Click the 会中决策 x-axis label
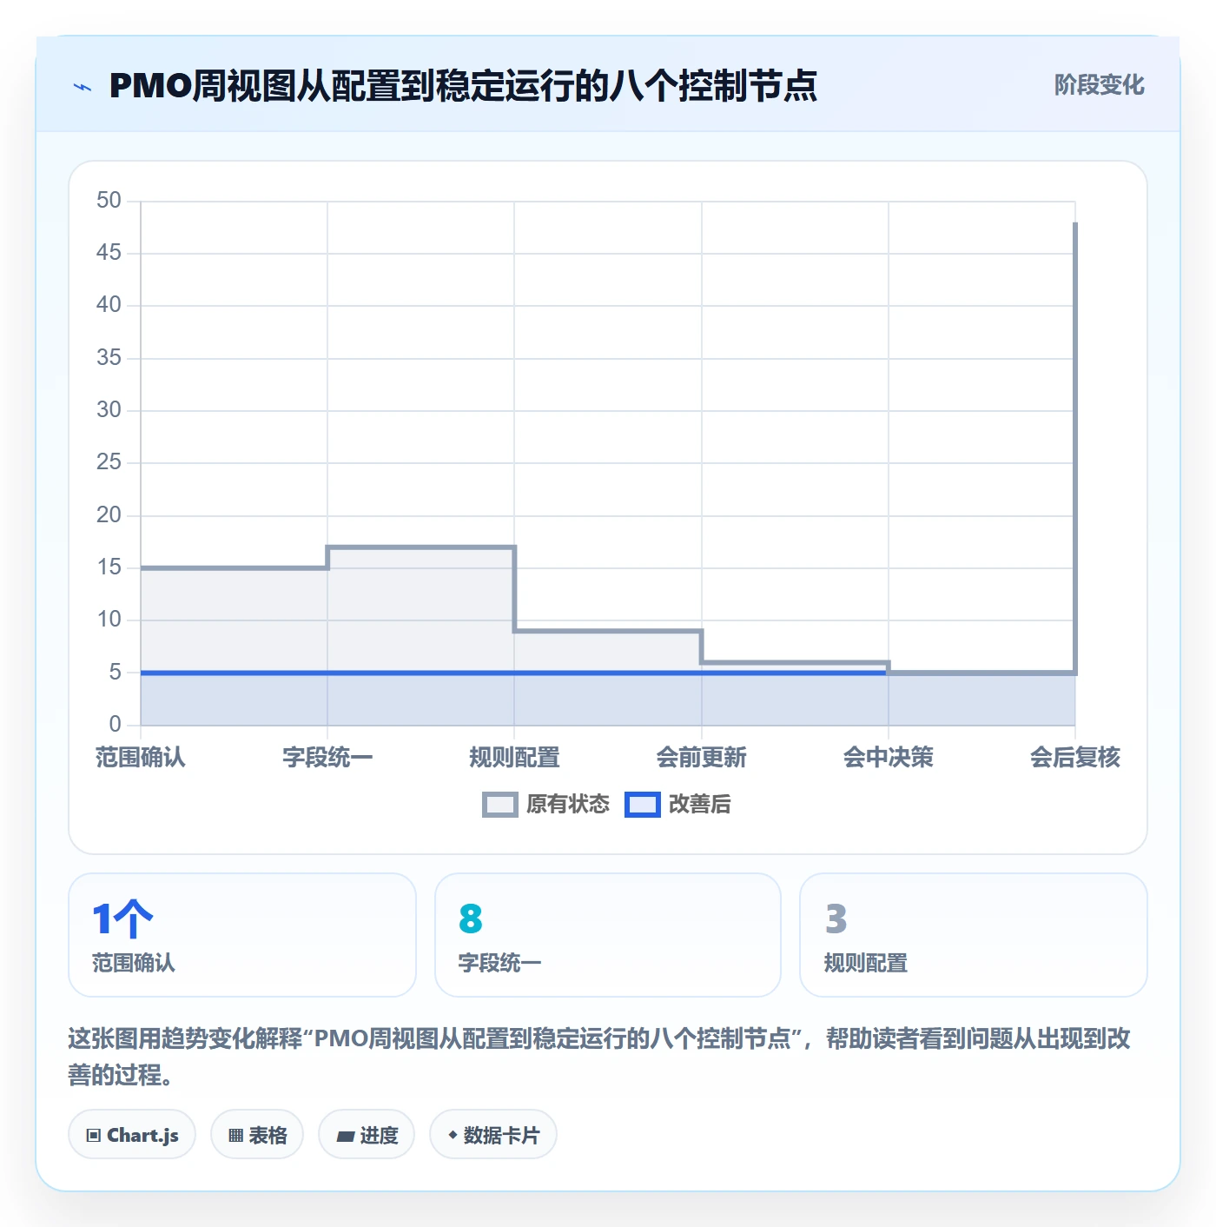 click(x=888, y=758)
